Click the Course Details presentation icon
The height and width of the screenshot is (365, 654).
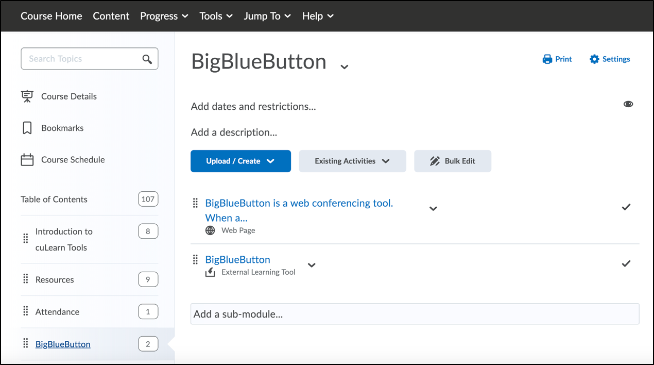tap(27, 96)
